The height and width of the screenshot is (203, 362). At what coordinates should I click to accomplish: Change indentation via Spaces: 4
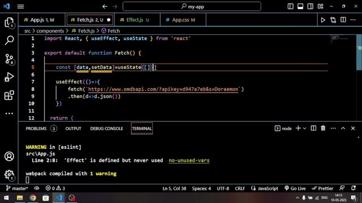coord(201,188)
